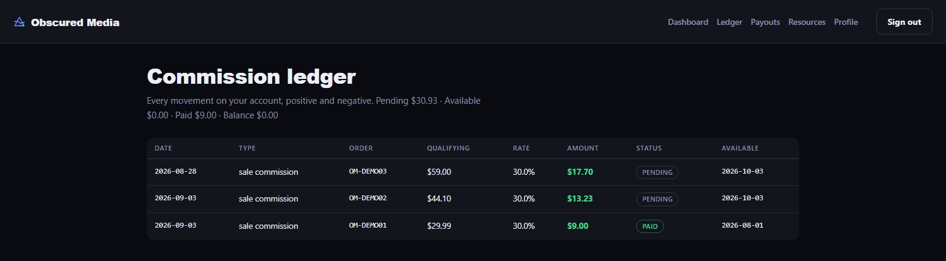The height and width of the screenshot is (261, 946).
Task: Click the Obscured Media brand name
Action: (75, 22)
